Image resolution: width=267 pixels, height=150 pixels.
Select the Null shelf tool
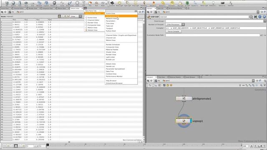[96, 3]
